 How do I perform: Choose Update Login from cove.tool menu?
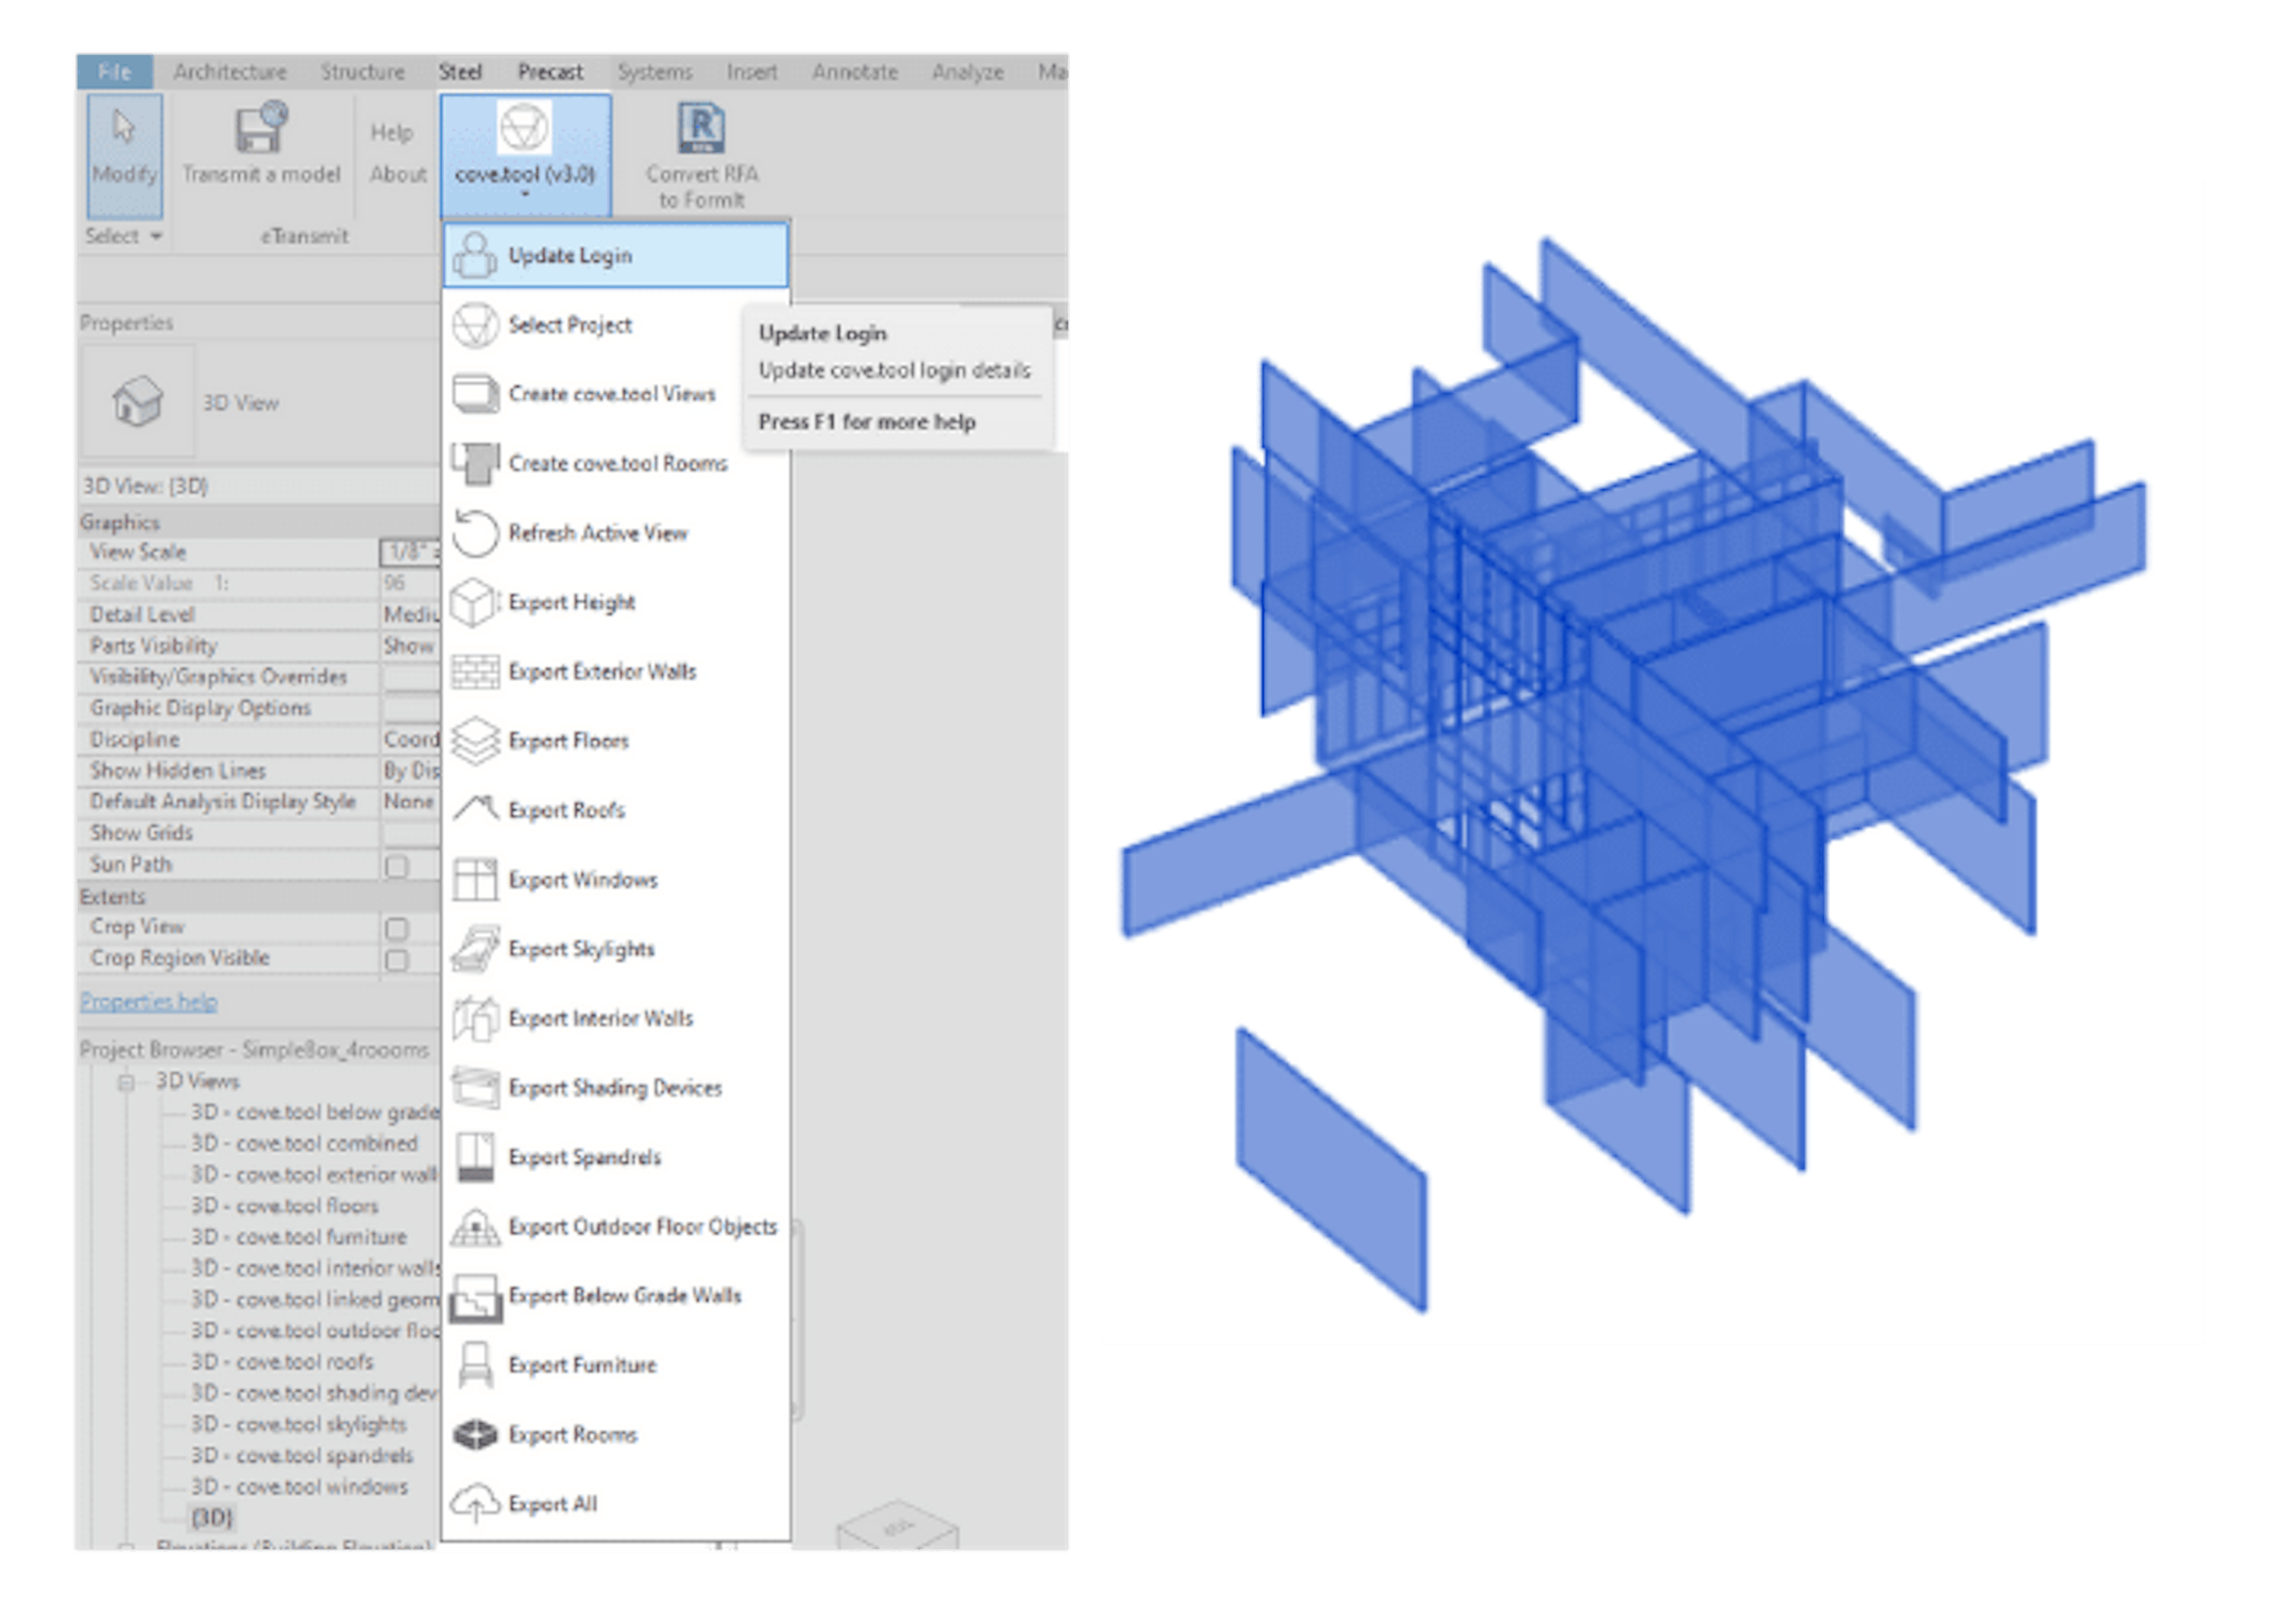coord(616,255)
